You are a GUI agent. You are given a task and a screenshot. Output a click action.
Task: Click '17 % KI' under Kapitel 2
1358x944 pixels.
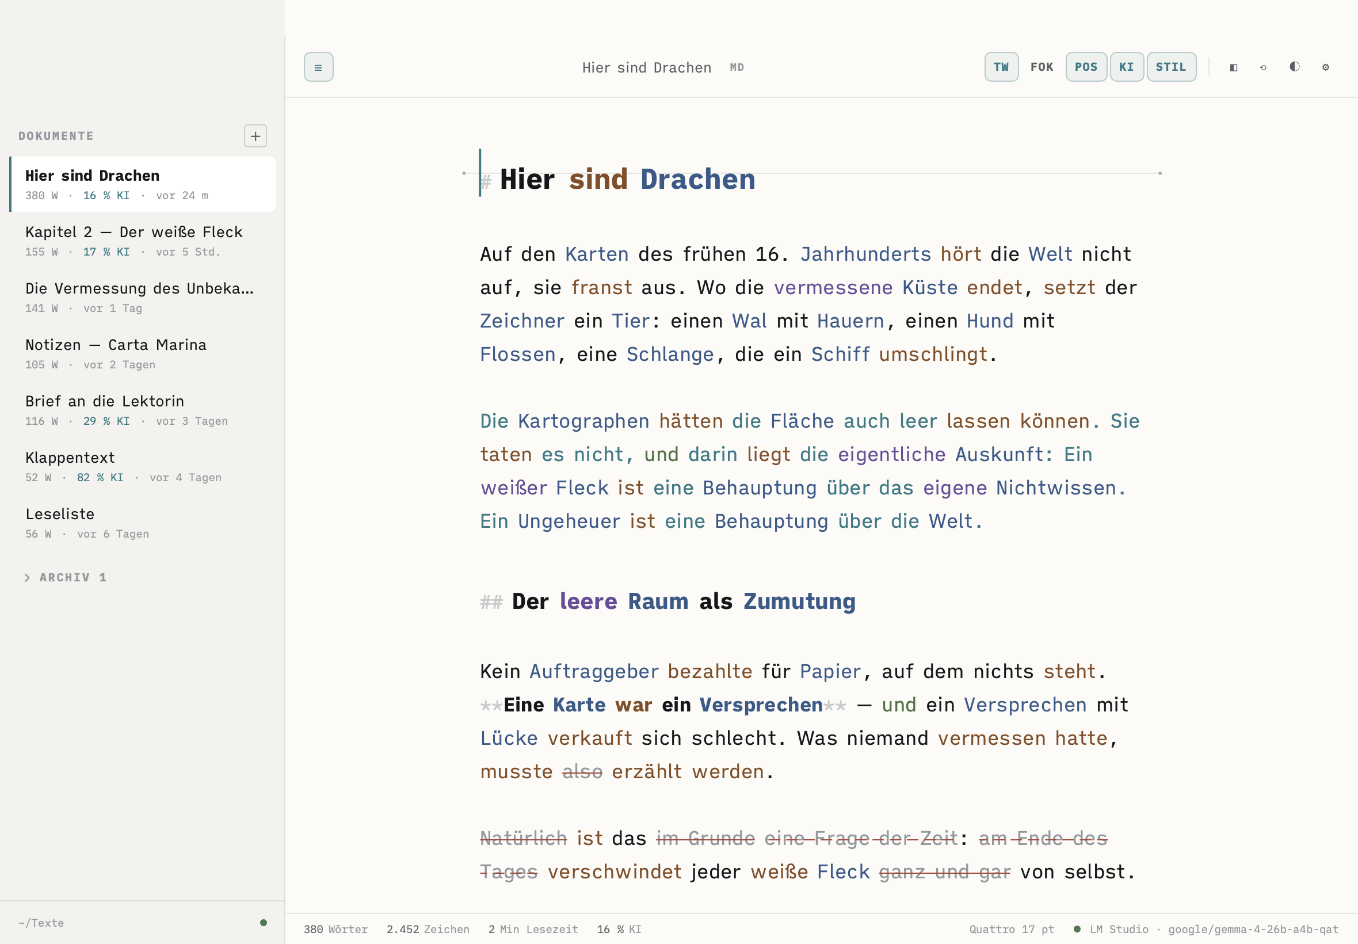(106, 252)
